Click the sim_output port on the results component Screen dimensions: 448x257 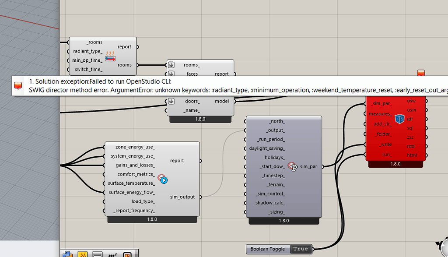(x=201, y=197)
